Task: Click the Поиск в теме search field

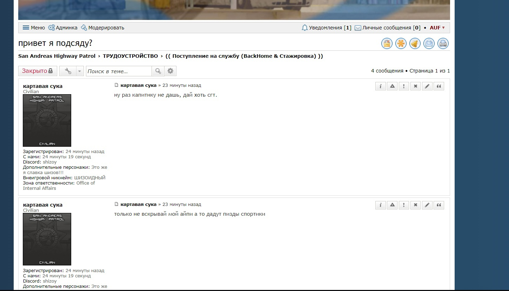Action: pos(119,71)
